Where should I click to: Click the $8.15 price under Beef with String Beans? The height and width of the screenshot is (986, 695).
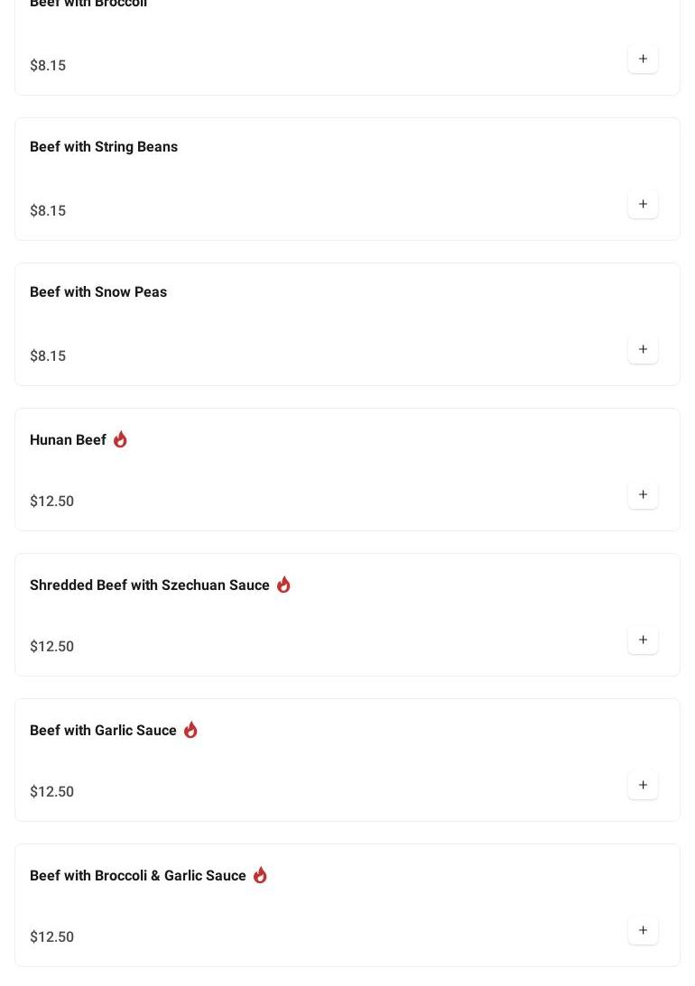[x=48, y=211]
